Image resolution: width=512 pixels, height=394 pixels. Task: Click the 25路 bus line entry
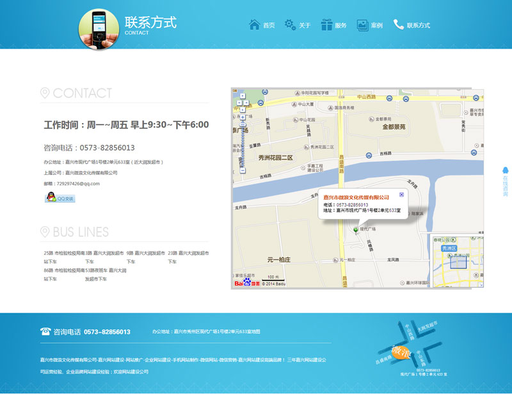64,258
